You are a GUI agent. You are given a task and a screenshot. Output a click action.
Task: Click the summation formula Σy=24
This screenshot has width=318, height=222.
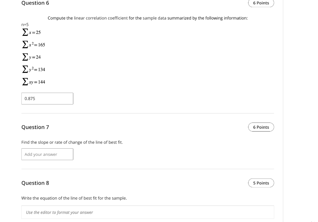tap(31, 57)
